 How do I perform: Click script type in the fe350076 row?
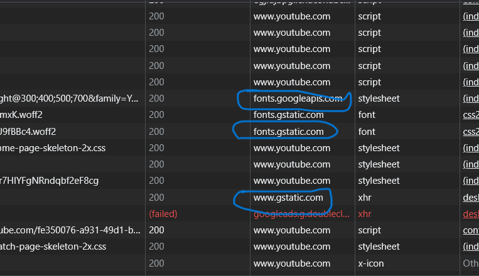click(369, 230)
